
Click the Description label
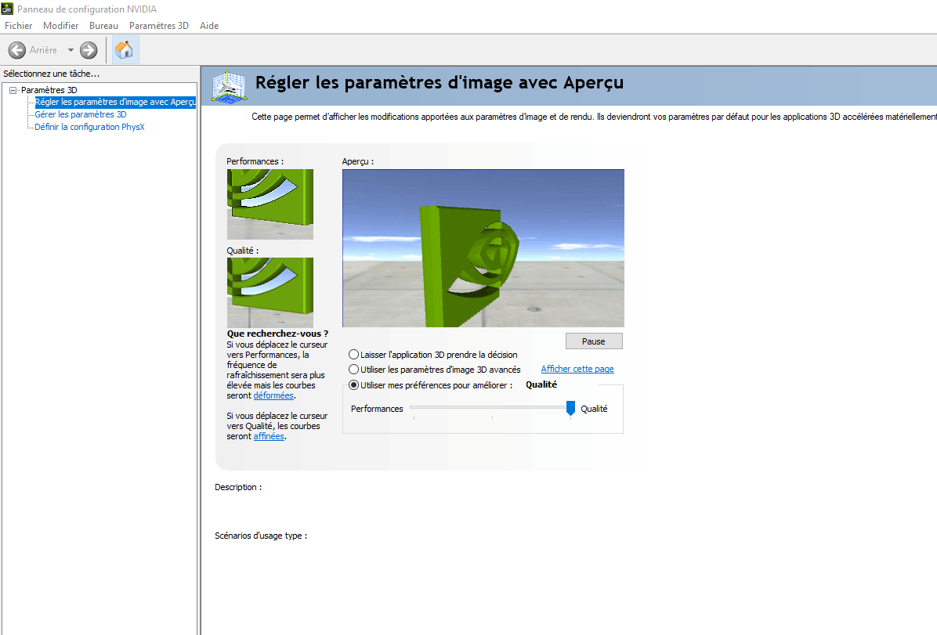click(x=238, y=488)
